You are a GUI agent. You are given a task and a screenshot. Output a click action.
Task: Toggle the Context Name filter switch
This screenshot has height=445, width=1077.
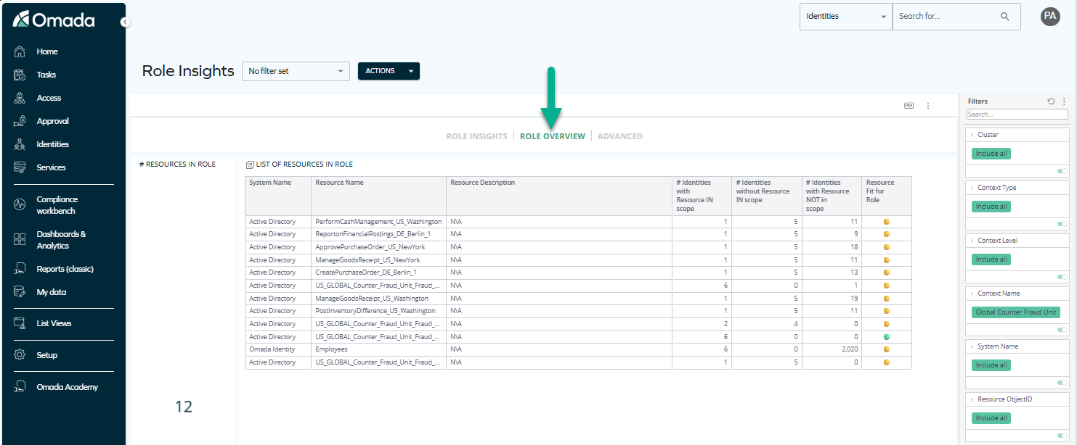pyautogui.click(x=1062, y=330)
